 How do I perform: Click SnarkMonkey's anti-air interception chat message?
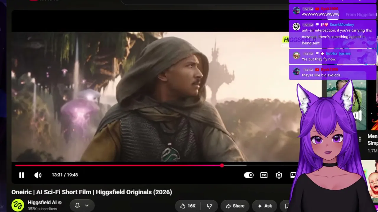pyautogui.click(x=337, y=37)
